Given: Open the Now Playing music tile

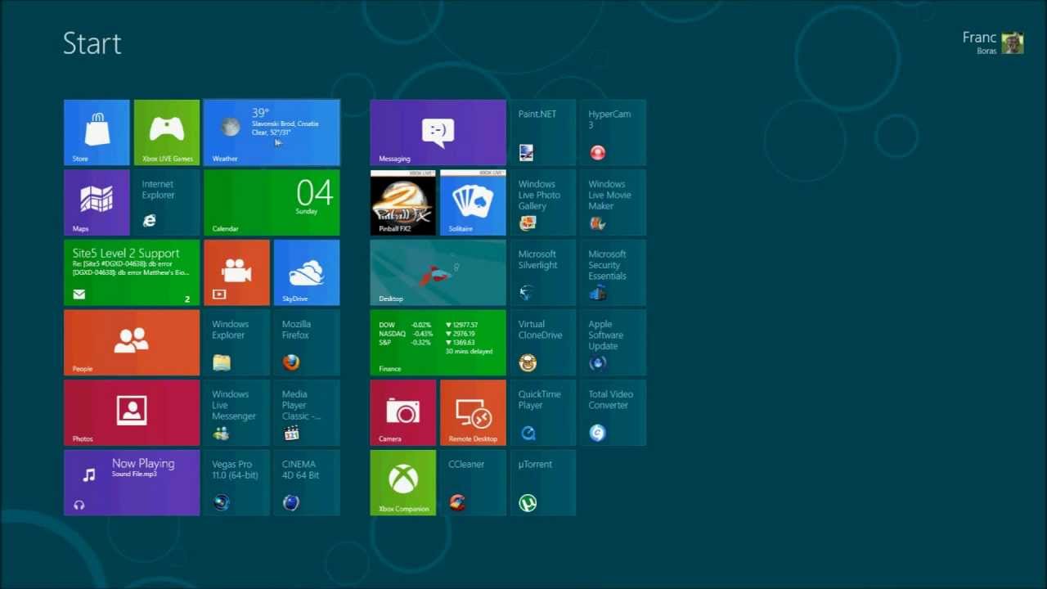Looking at the screenshot, I should coord(132,483).
